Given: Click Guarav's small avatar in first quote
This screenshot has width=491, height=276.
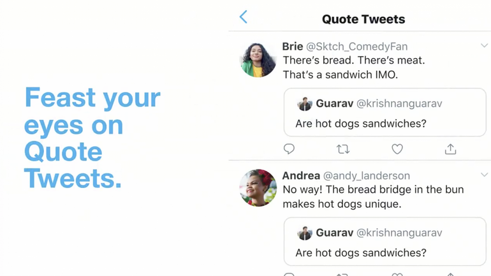Looking at the screenshot, I should [x=305, y=104].
